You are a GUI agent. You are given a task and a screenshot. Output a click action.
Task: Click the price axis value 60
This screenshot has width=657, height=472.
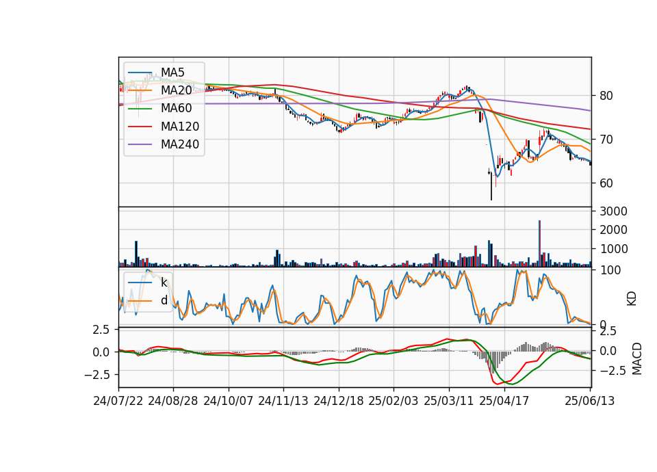606,183
